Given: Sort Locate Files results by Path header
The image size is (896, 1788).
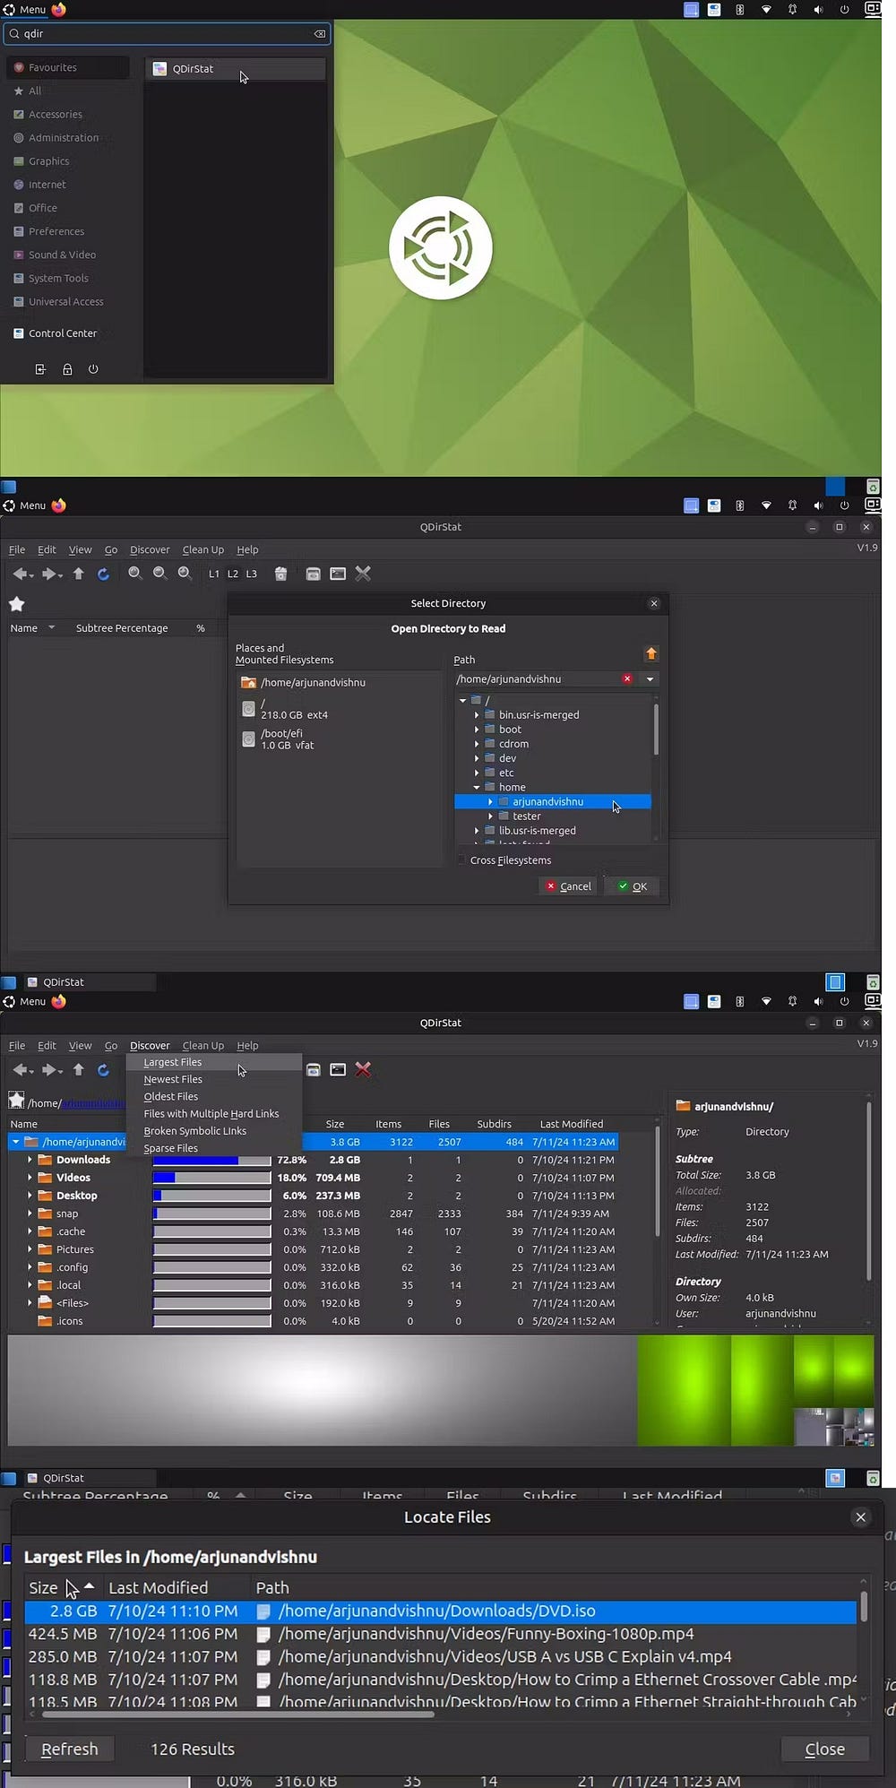Looking at the screenshot, I should [272, 1587].
